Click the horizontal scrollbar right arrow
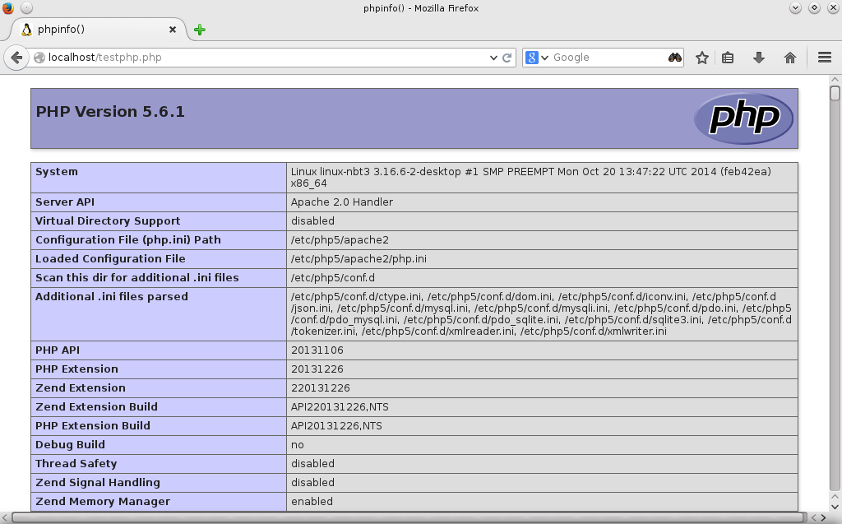The height and width of the screenshot is (524, 842). pyautogui.click(x=822, y=517)
